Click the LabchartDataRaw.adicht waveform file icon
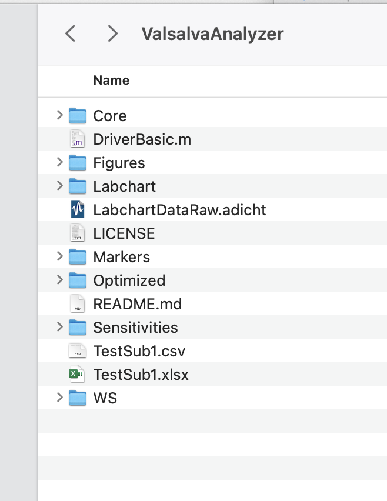The image size is (387, 501). [x=78, y=210]
